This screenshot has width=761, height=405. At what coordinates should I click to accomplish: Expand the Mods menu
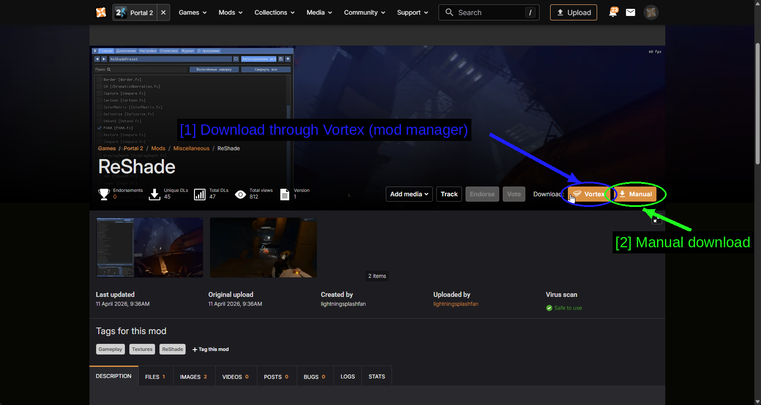(230, 12)
